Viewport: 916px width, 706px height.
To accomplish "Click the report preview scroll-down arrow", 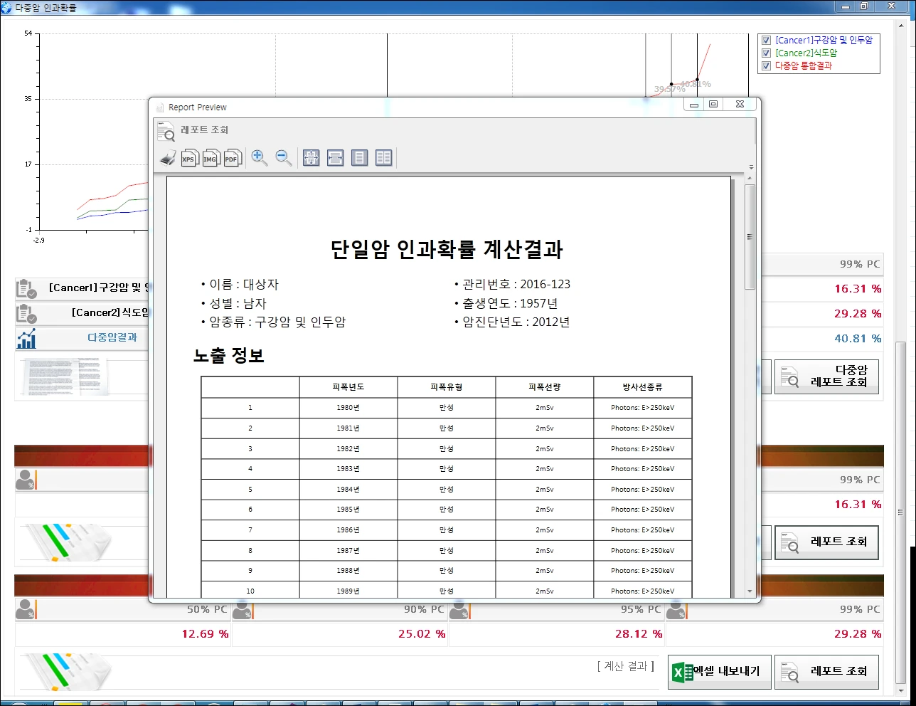I will (x=750, y=591).
